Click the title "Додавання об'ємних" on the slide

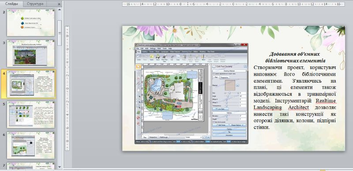coord(294,54)
